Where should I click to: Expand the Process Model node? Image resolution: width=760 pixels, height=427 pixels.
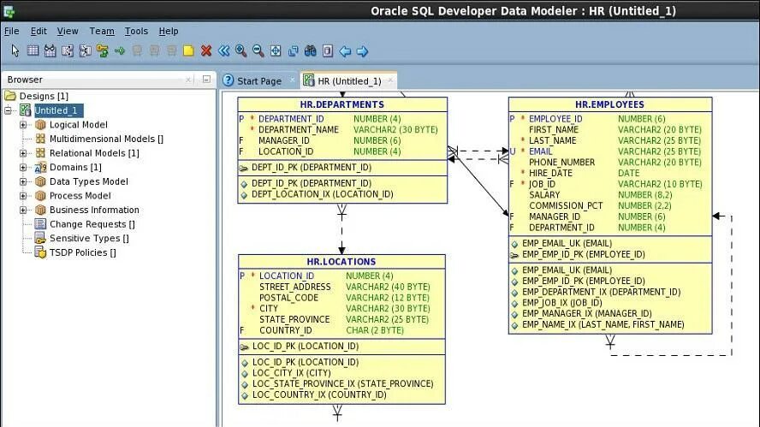tap(23, 196)
